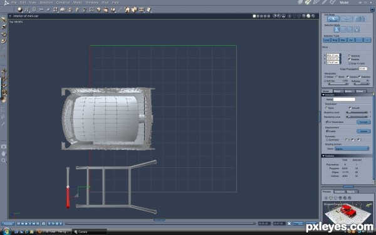Toggle the Symmetry checkbox
The width and height of the screenshot is (376, 235).
(326, 140)
